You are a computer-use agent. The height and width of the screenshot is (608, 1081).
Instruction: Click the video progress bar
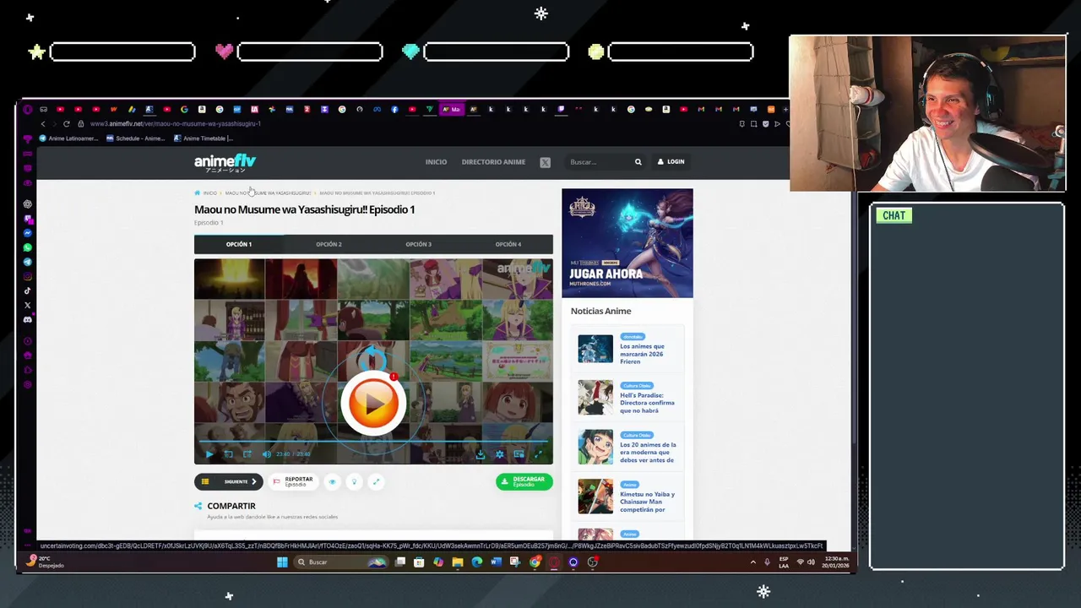pos(373,441)
